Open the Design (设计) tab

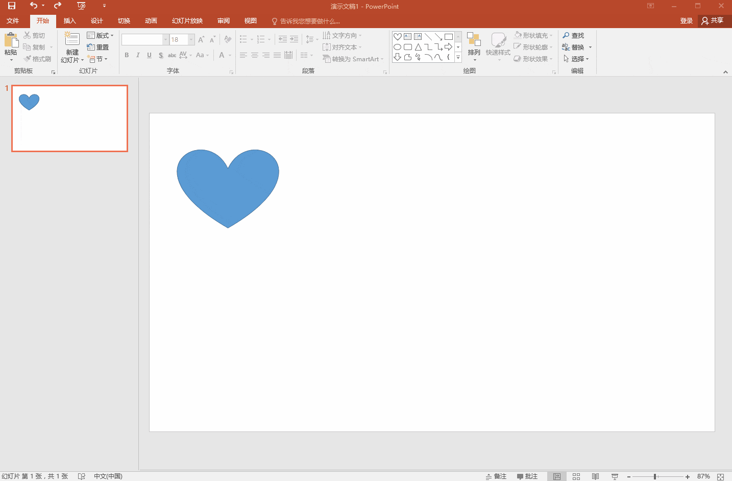click(96, 21)
